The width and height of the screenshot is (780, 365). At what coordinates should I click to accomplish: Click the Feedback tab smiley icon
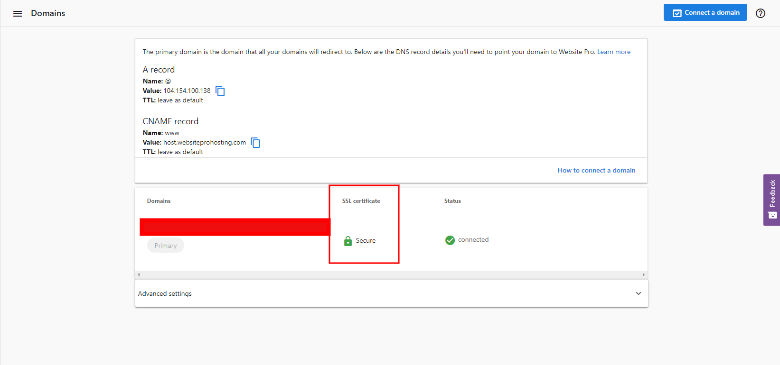point(772,215)
